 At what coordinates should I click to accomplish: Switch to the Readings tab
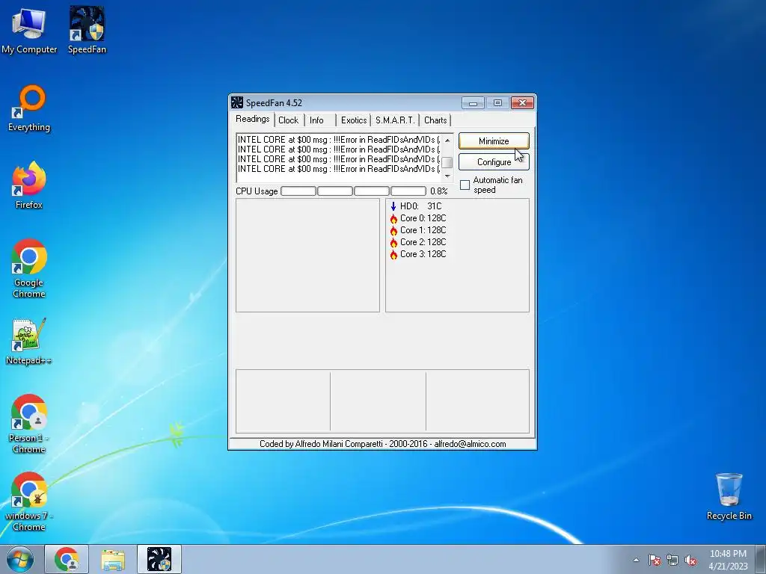coord(252,119)
